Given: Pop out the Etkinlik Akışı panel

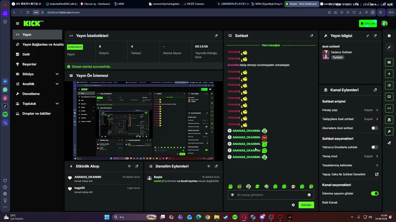Looking at the screenshot, I should coord(137,166).
